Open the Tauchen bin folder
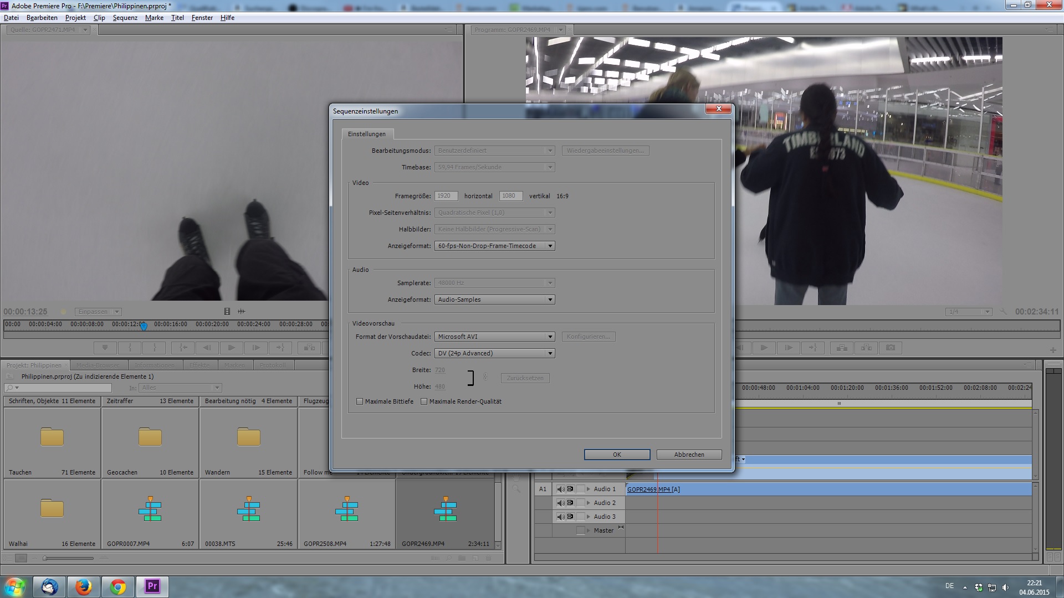Screen dimensions: 1064x598 coord(52,437)
